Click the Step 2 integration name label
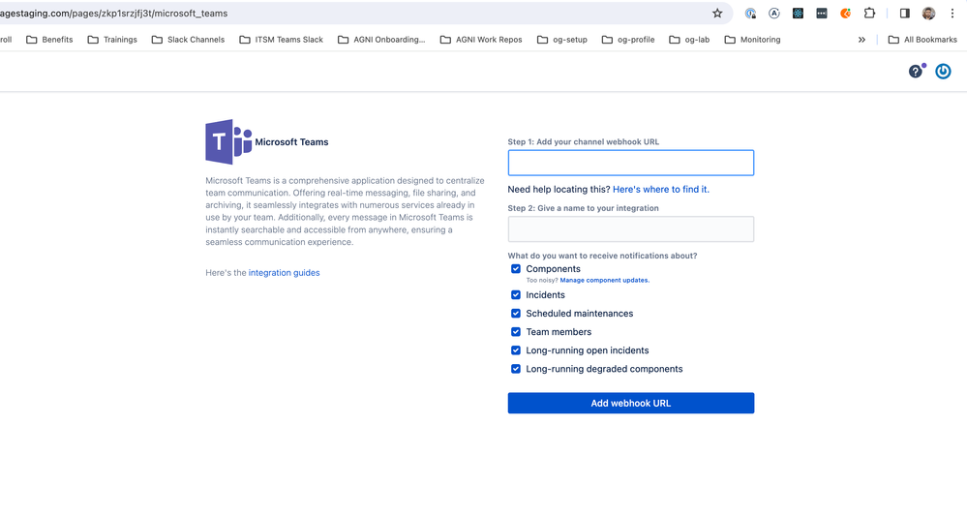This screenshot has width=967, height=517. (x=584, y=208)
